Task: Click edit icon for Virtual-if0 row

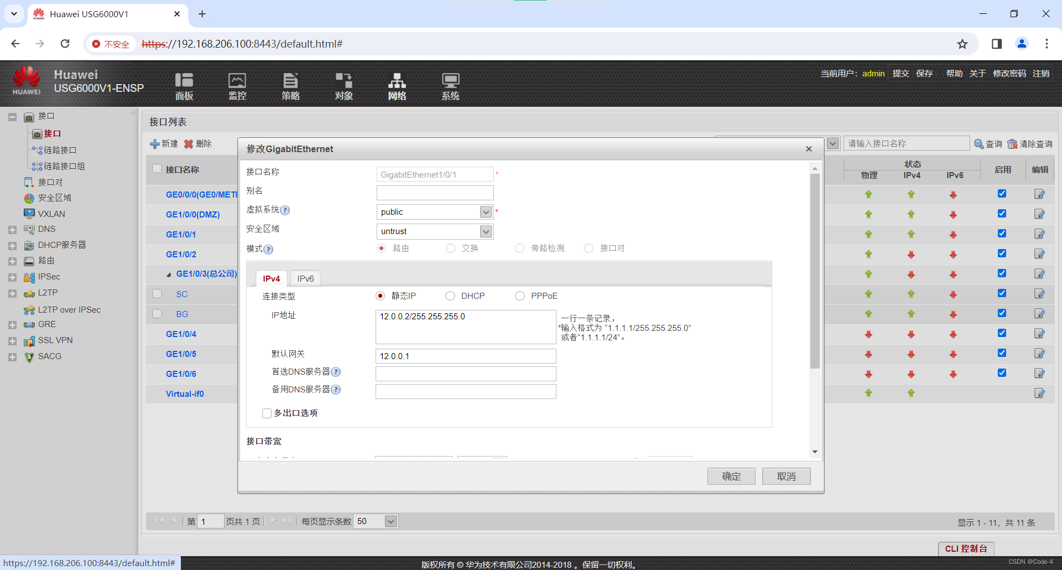Action: [x=1039, y=393]
